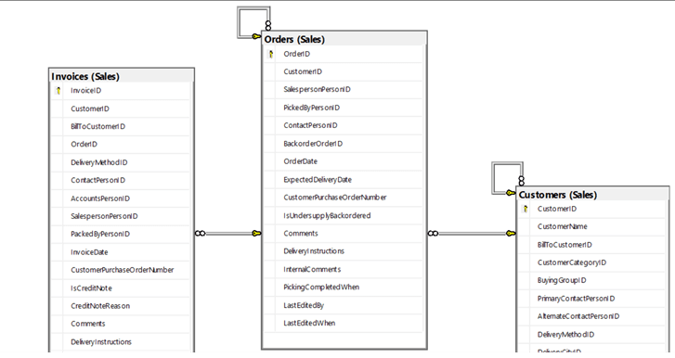This screenshot has height=358, width=675.
Task: Click the primary key icon beside InvoiceID
Action: [58, 91]
